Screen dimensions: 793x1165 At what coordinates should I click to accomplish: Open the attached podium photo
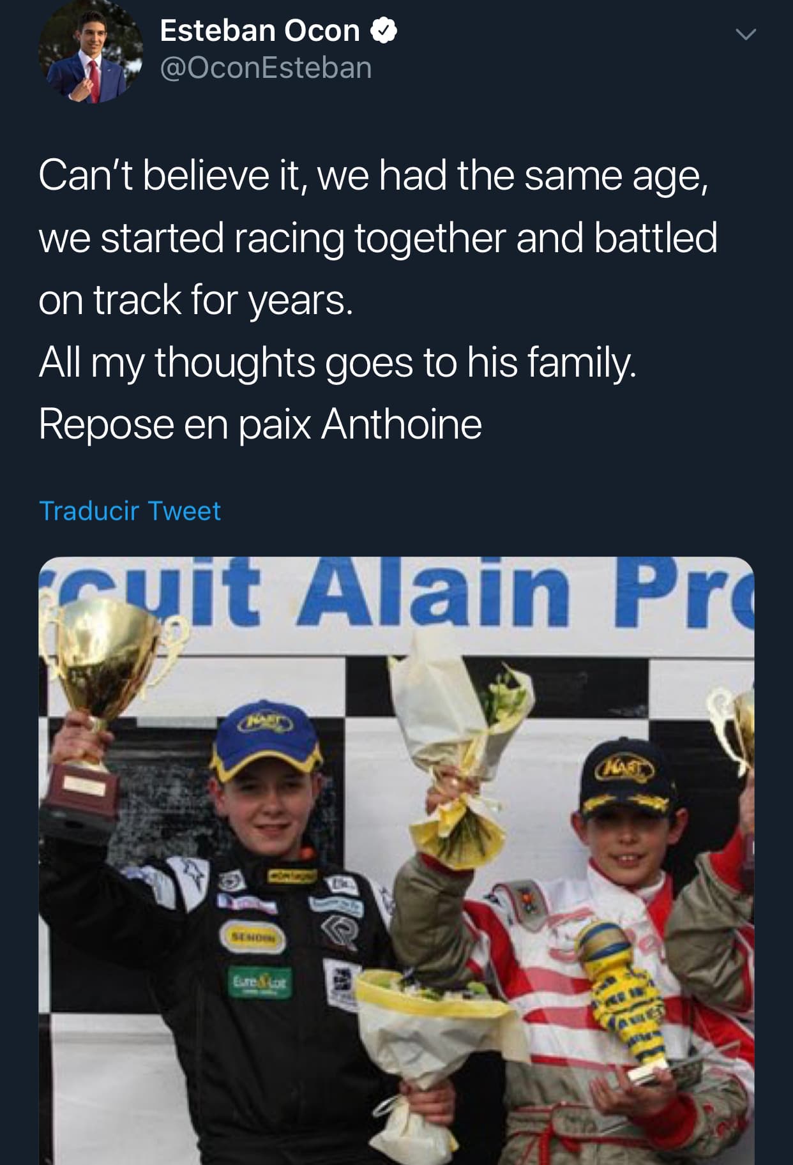396,861
